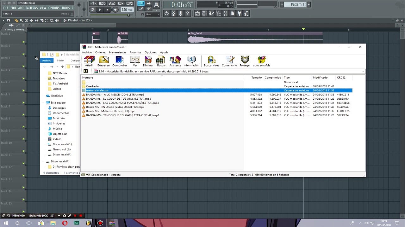Expand the OneDrive tree node
The image size is (405, 227).
coord(44,96)
